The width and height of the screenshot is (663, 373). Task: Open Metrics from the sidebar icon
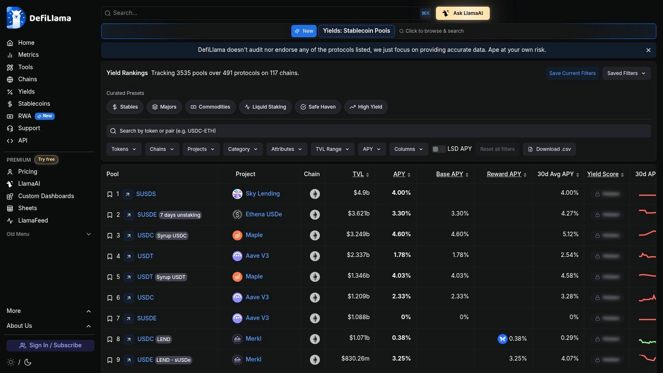10,55
